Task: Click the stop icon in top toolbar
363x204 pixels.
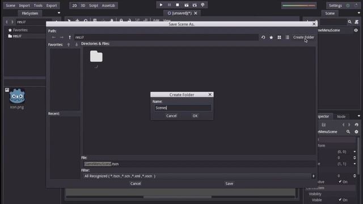Action: [178, 5]
